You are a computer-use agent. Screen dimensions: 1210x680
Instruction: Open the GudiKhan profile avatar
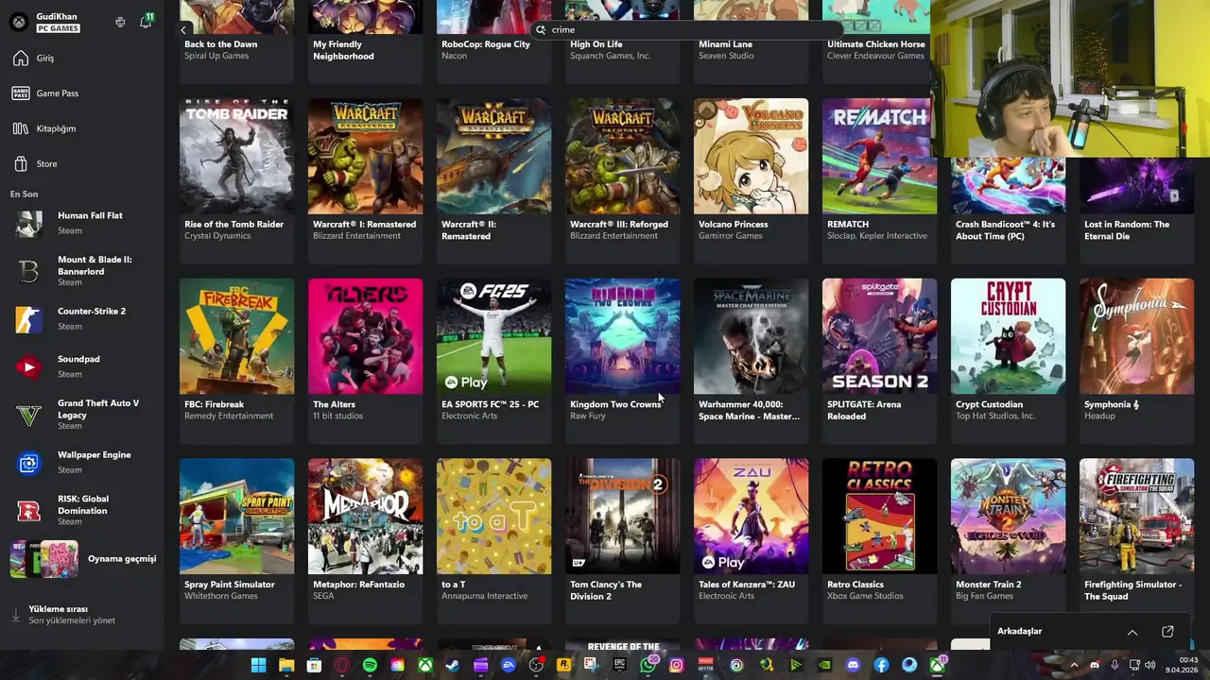click(18, 21)
